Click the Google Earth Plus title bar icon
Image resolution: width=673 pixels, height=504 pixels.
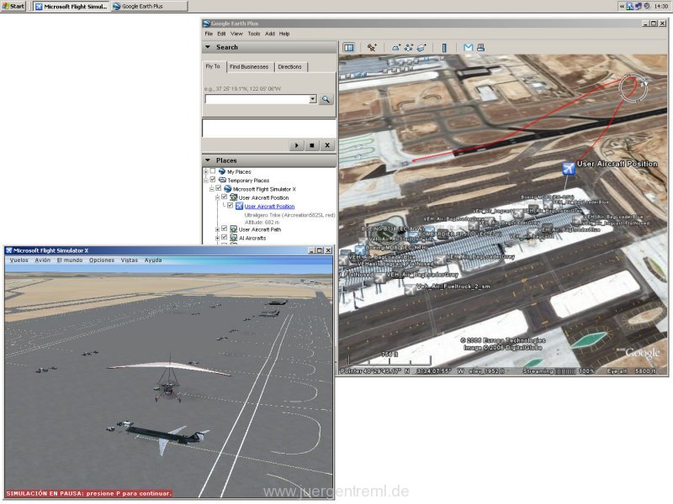click(x=206, y=24)
